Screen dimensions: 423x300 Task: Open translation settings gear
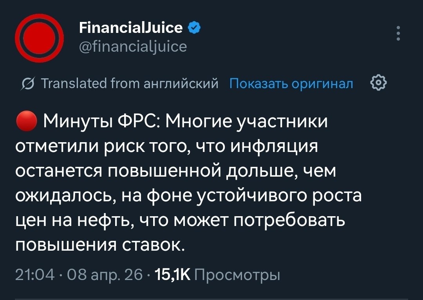click(x=378, y=83)
